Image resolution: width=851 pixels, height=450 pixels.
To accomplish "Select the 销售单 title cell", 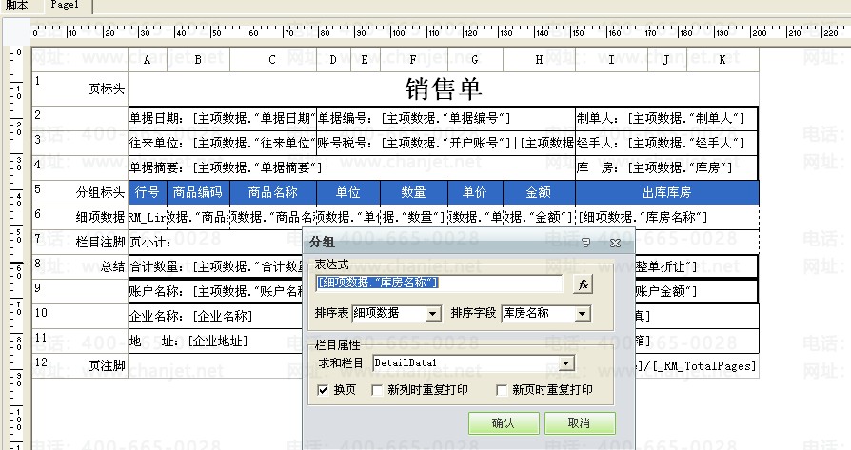I will (x=444, y=89).
